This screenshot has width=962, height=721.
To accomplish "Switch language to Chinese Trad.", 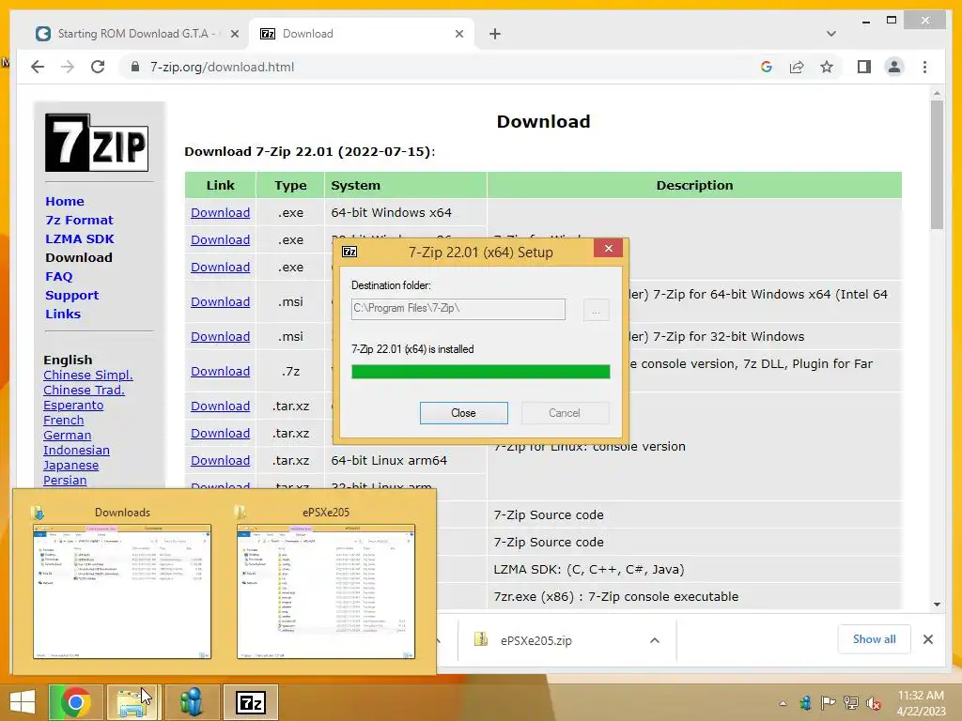I will point(84,390).
